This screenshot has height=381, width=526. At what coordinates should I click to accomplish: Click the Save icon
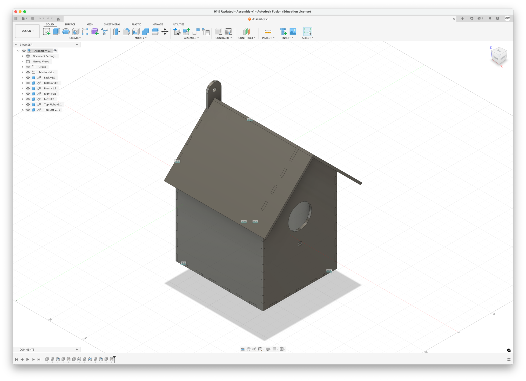(33, 18)
